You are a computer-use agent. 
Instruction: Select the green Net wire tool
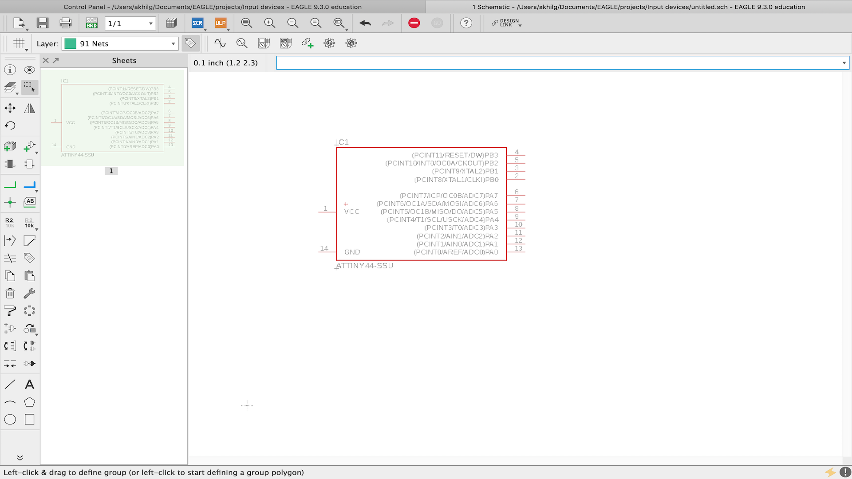10,185
